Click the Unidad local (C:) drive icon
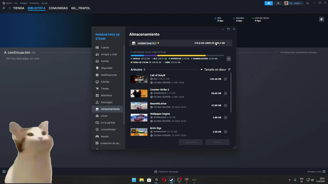This screenshot has width=328, height=184. pos(134,43)
